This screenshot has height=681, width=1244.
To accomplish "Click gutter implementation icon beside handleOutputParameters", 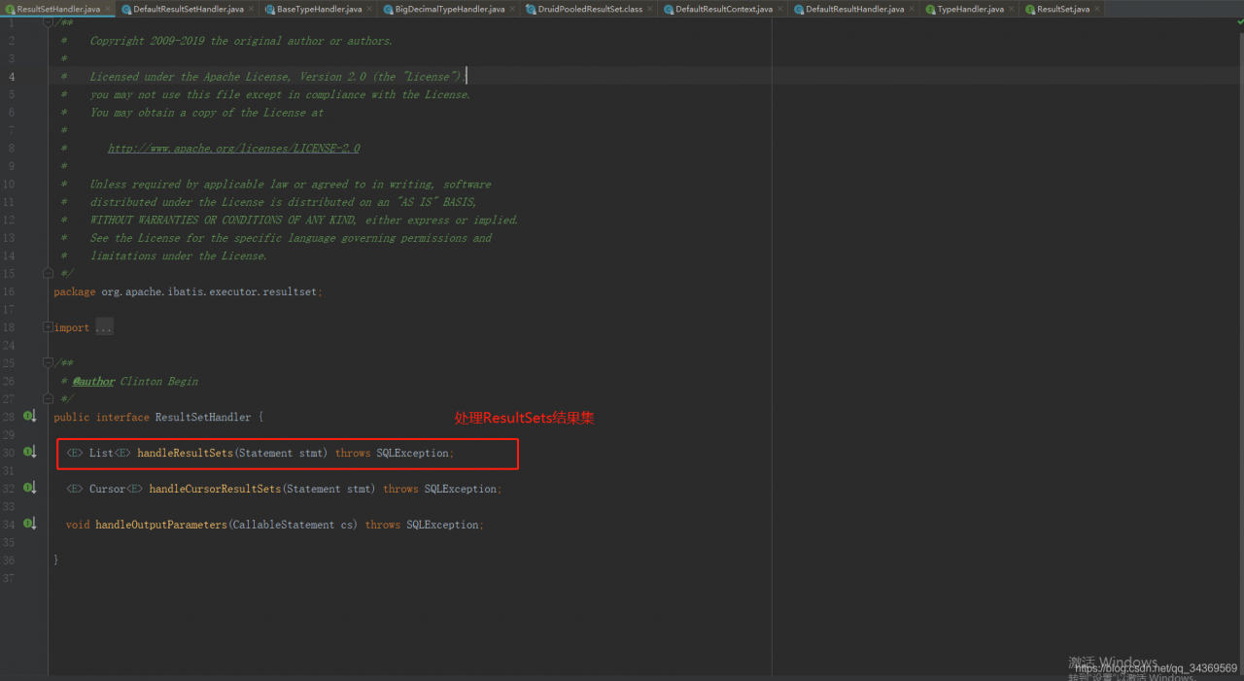I will (x=30, y=525).
